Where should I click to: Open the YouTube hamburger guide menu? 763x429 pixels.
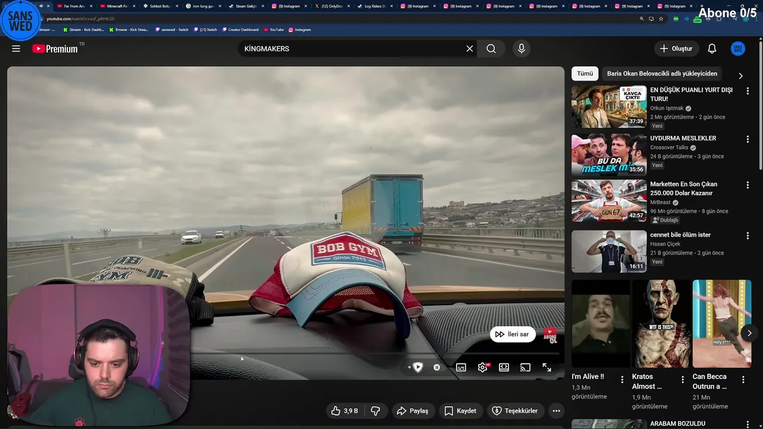[x=16, y=49]
